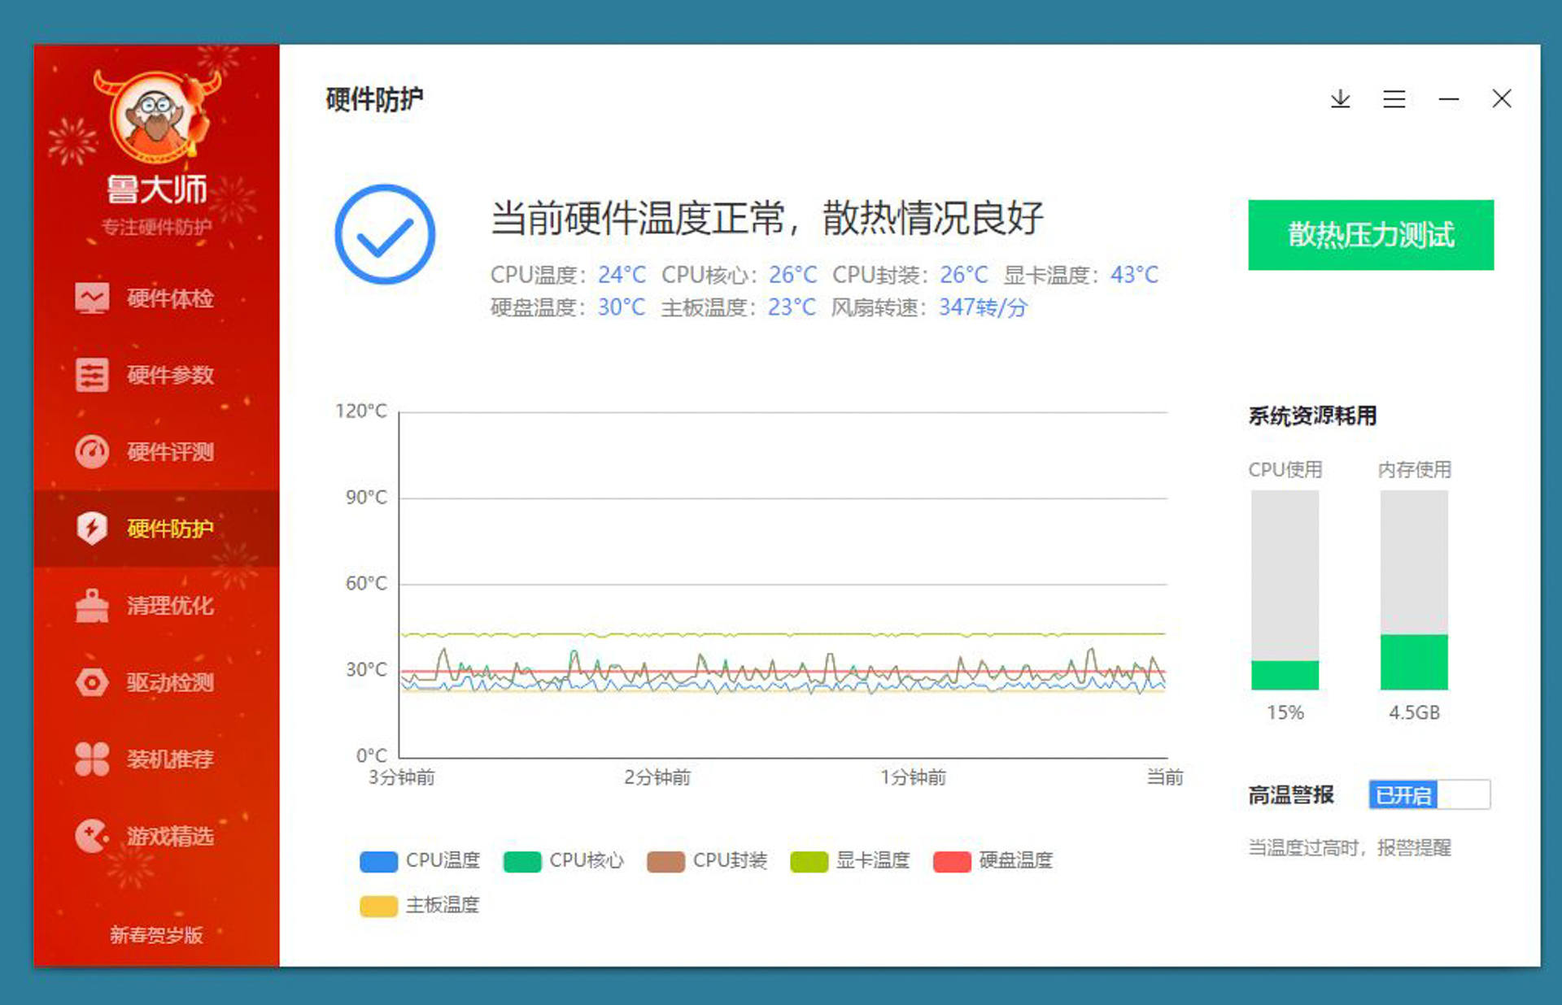Click the CPU封装 26°C reading

(x=910, y=275)
